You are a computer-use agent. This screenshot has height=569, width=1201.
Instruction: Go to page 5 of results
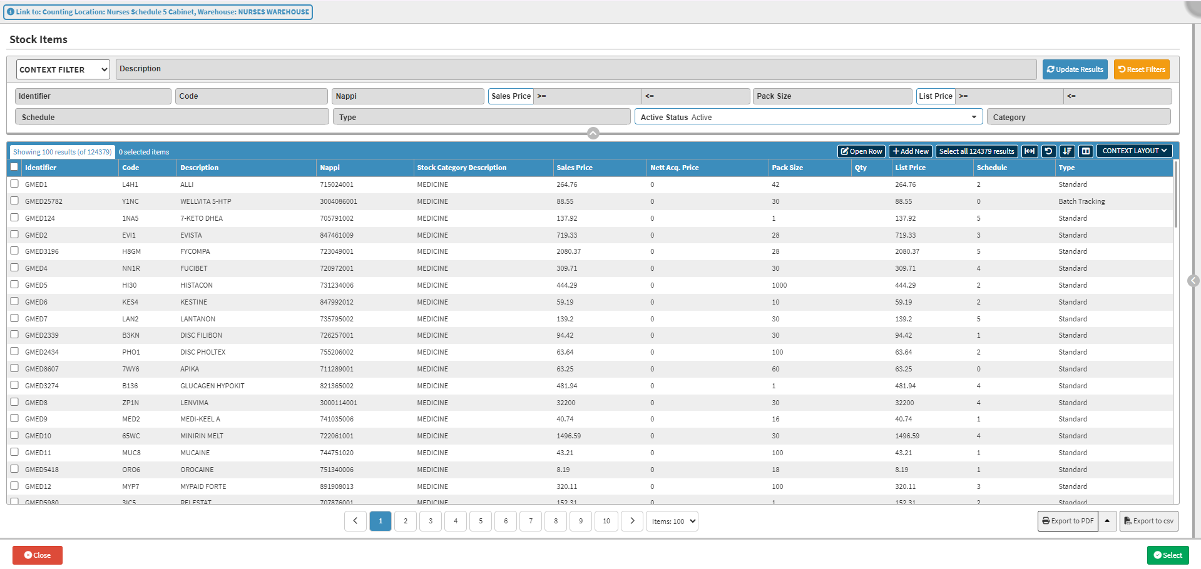(481, 521)
